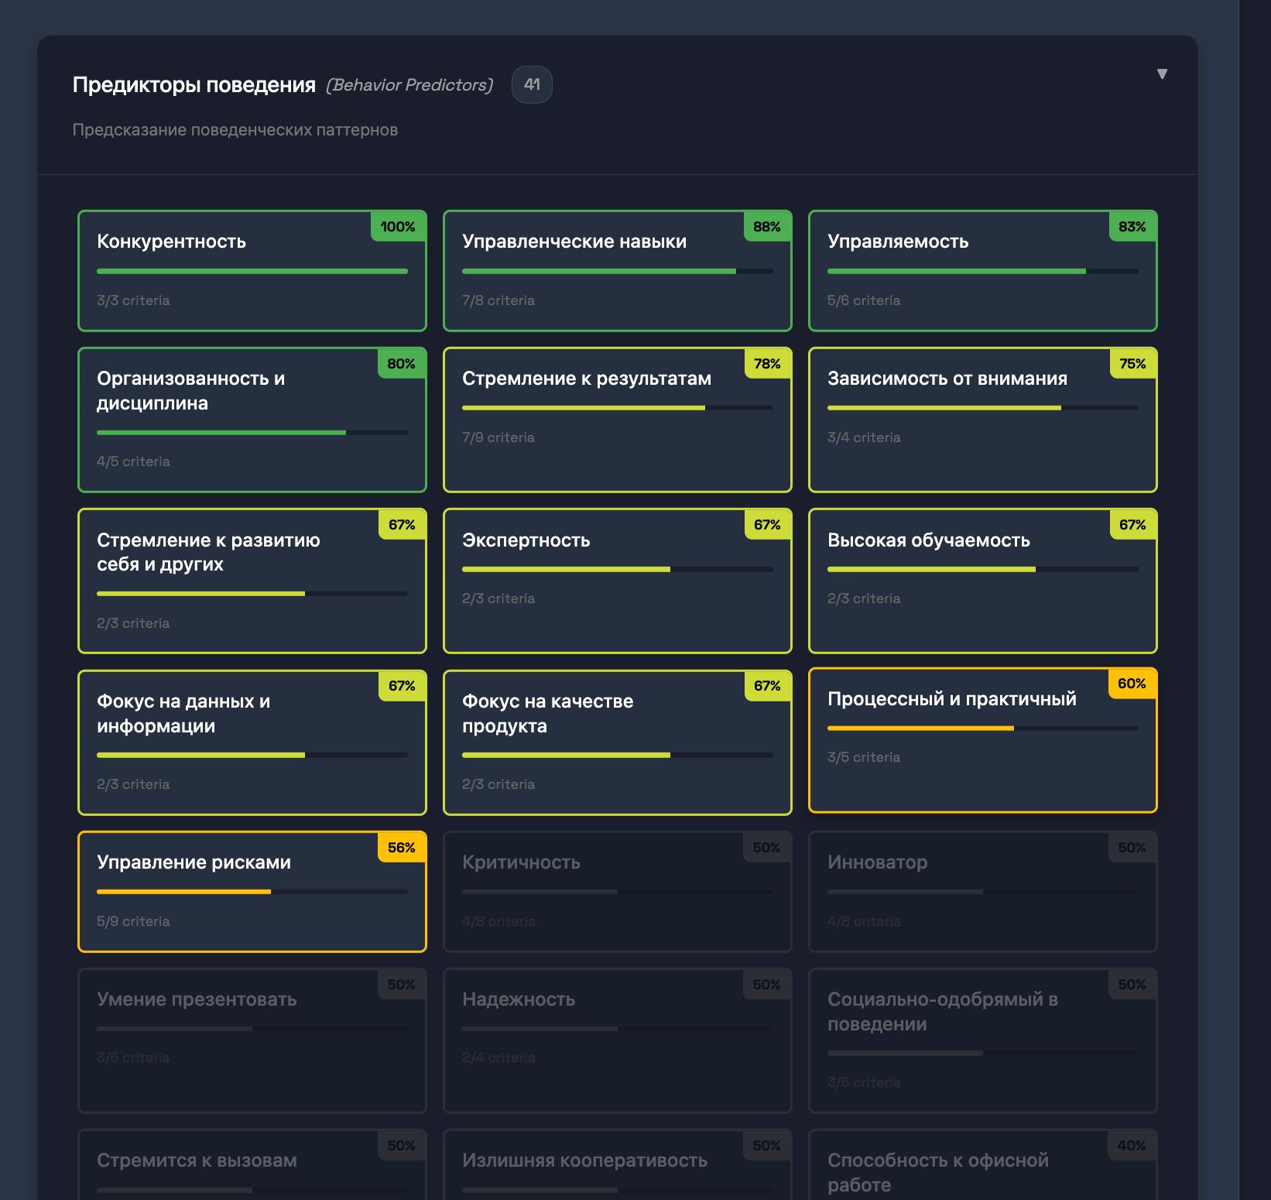
Task: Select the Умение презентовать card
Action: (252, 1040)
